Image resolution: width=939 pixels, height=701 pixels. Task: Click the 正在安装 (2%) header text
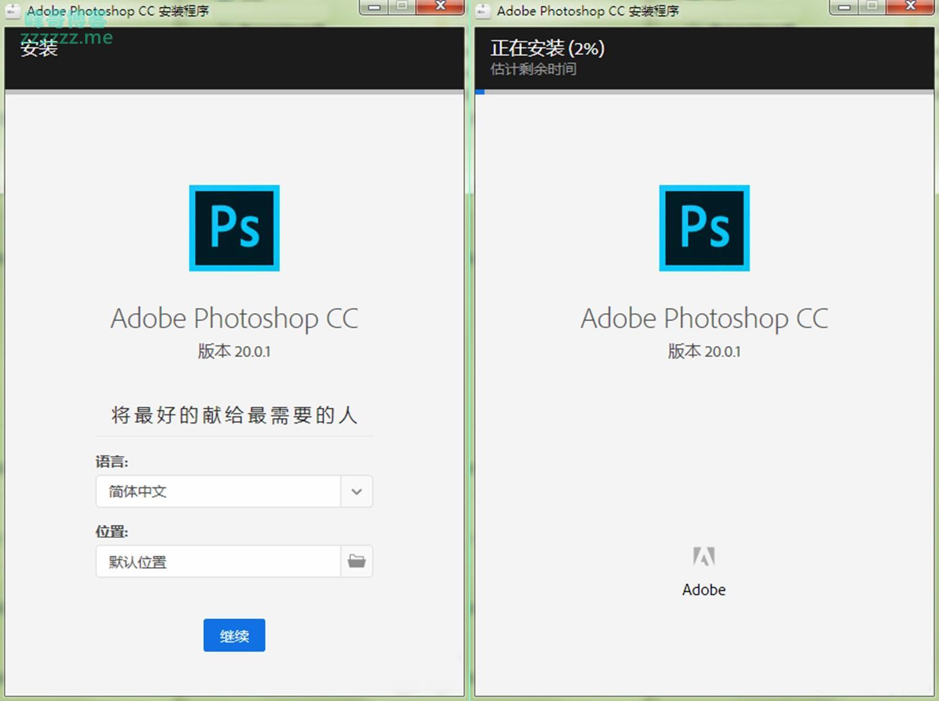tap(547, 48)
